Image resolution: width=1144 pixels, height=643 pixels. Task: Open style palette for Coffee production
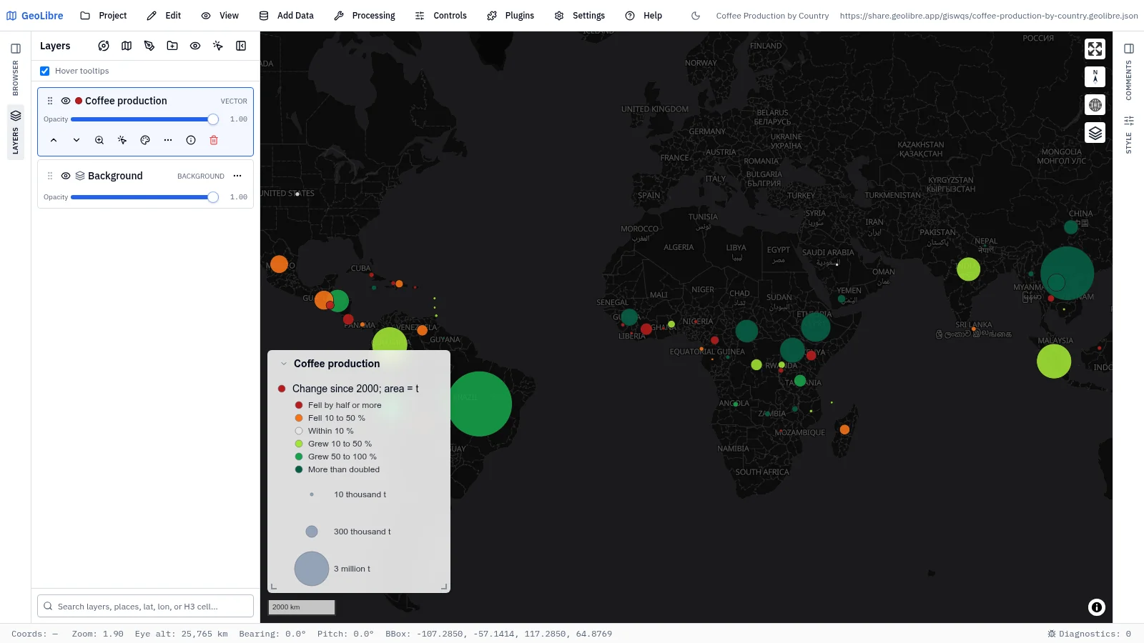145,140
